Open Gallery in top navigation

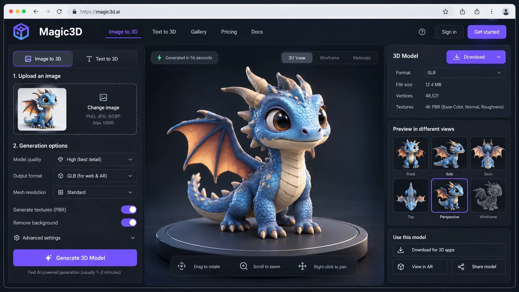[x=199, y=32]
